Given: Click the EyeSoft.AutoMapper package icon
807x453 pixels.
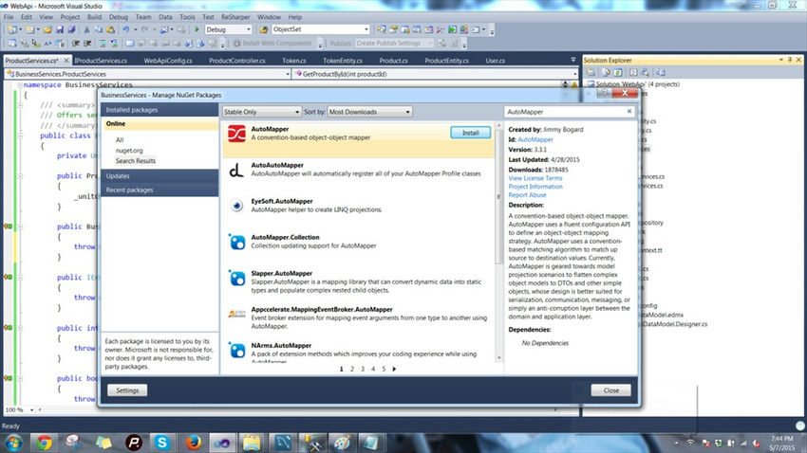Looking at the screenshot, I should (236, 206).
